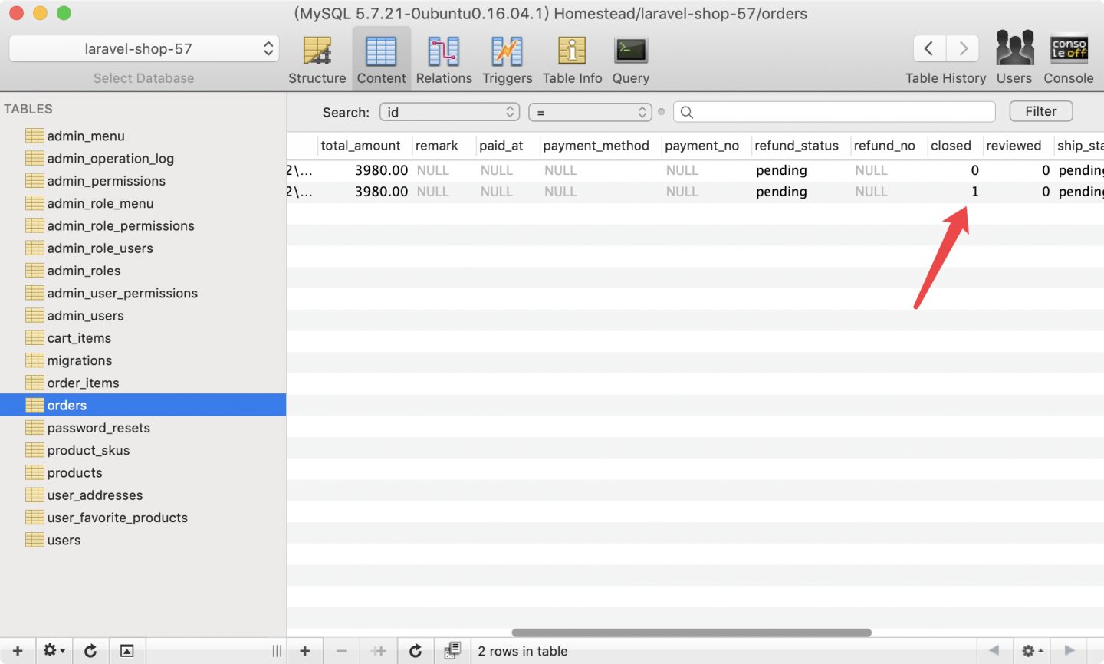Viewport: 1104px width, 664px height.
Task: Go to next page of rows
Action: coord(1069,651)
